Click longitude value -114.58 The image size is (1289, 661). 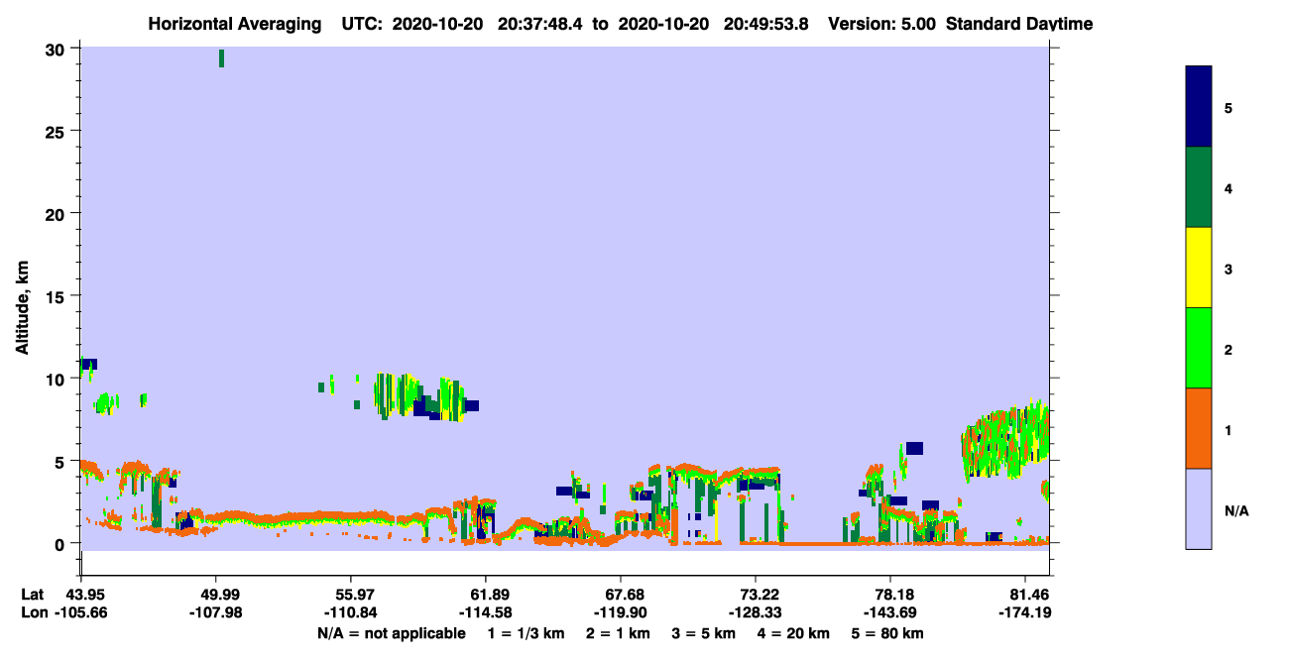(x=486, y=612)
